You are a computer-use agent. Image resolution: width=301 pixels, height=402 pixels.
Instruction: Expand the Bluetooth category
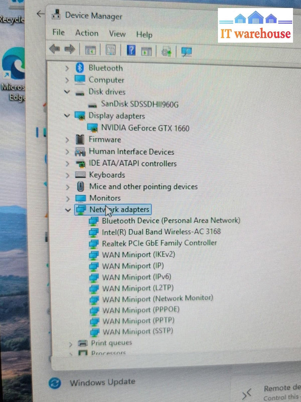click(67, 68)
